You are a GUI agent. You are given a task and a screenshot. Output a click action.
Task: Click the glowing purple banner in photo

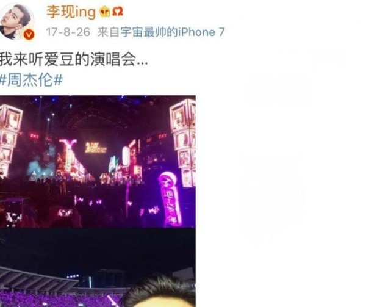tap(170, 199)
